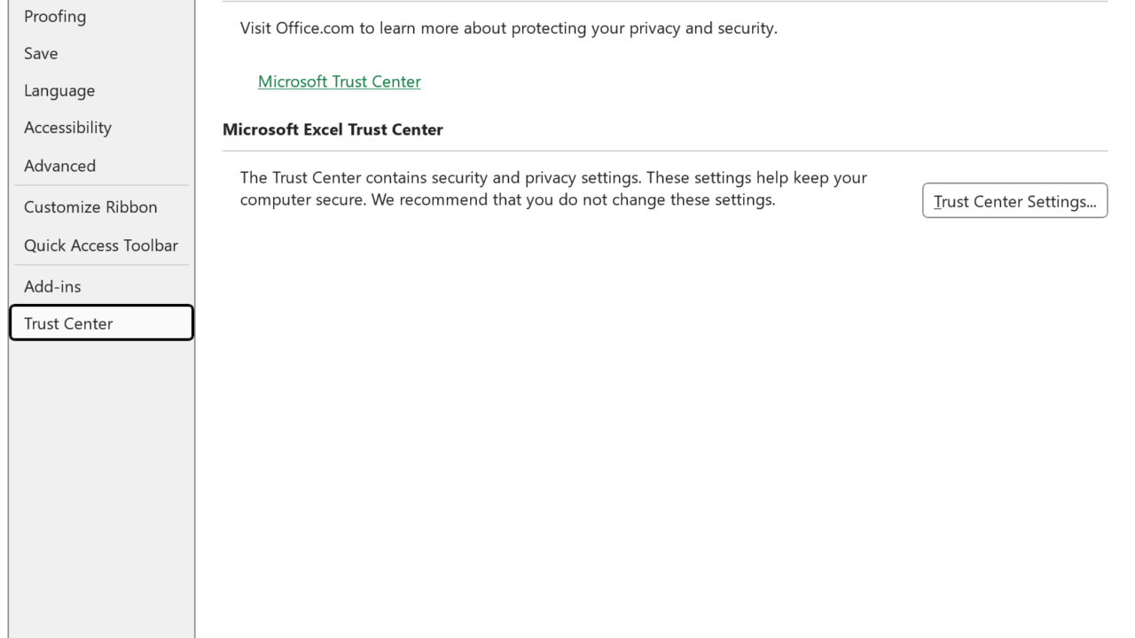Click the 'Visit Office.com' privacy sentence

pos(508,28)
